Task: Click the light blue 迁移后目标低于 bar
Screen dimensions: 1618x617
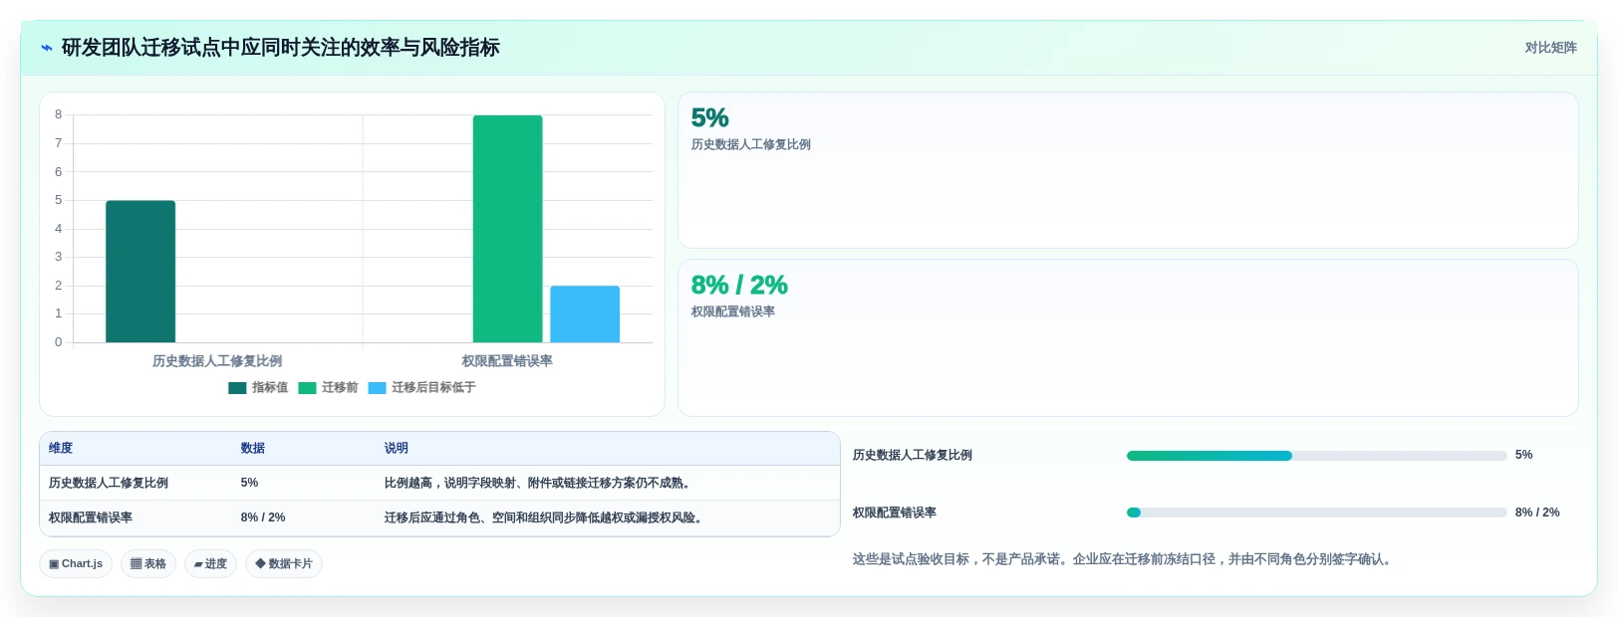Action: tap(585, 314)
